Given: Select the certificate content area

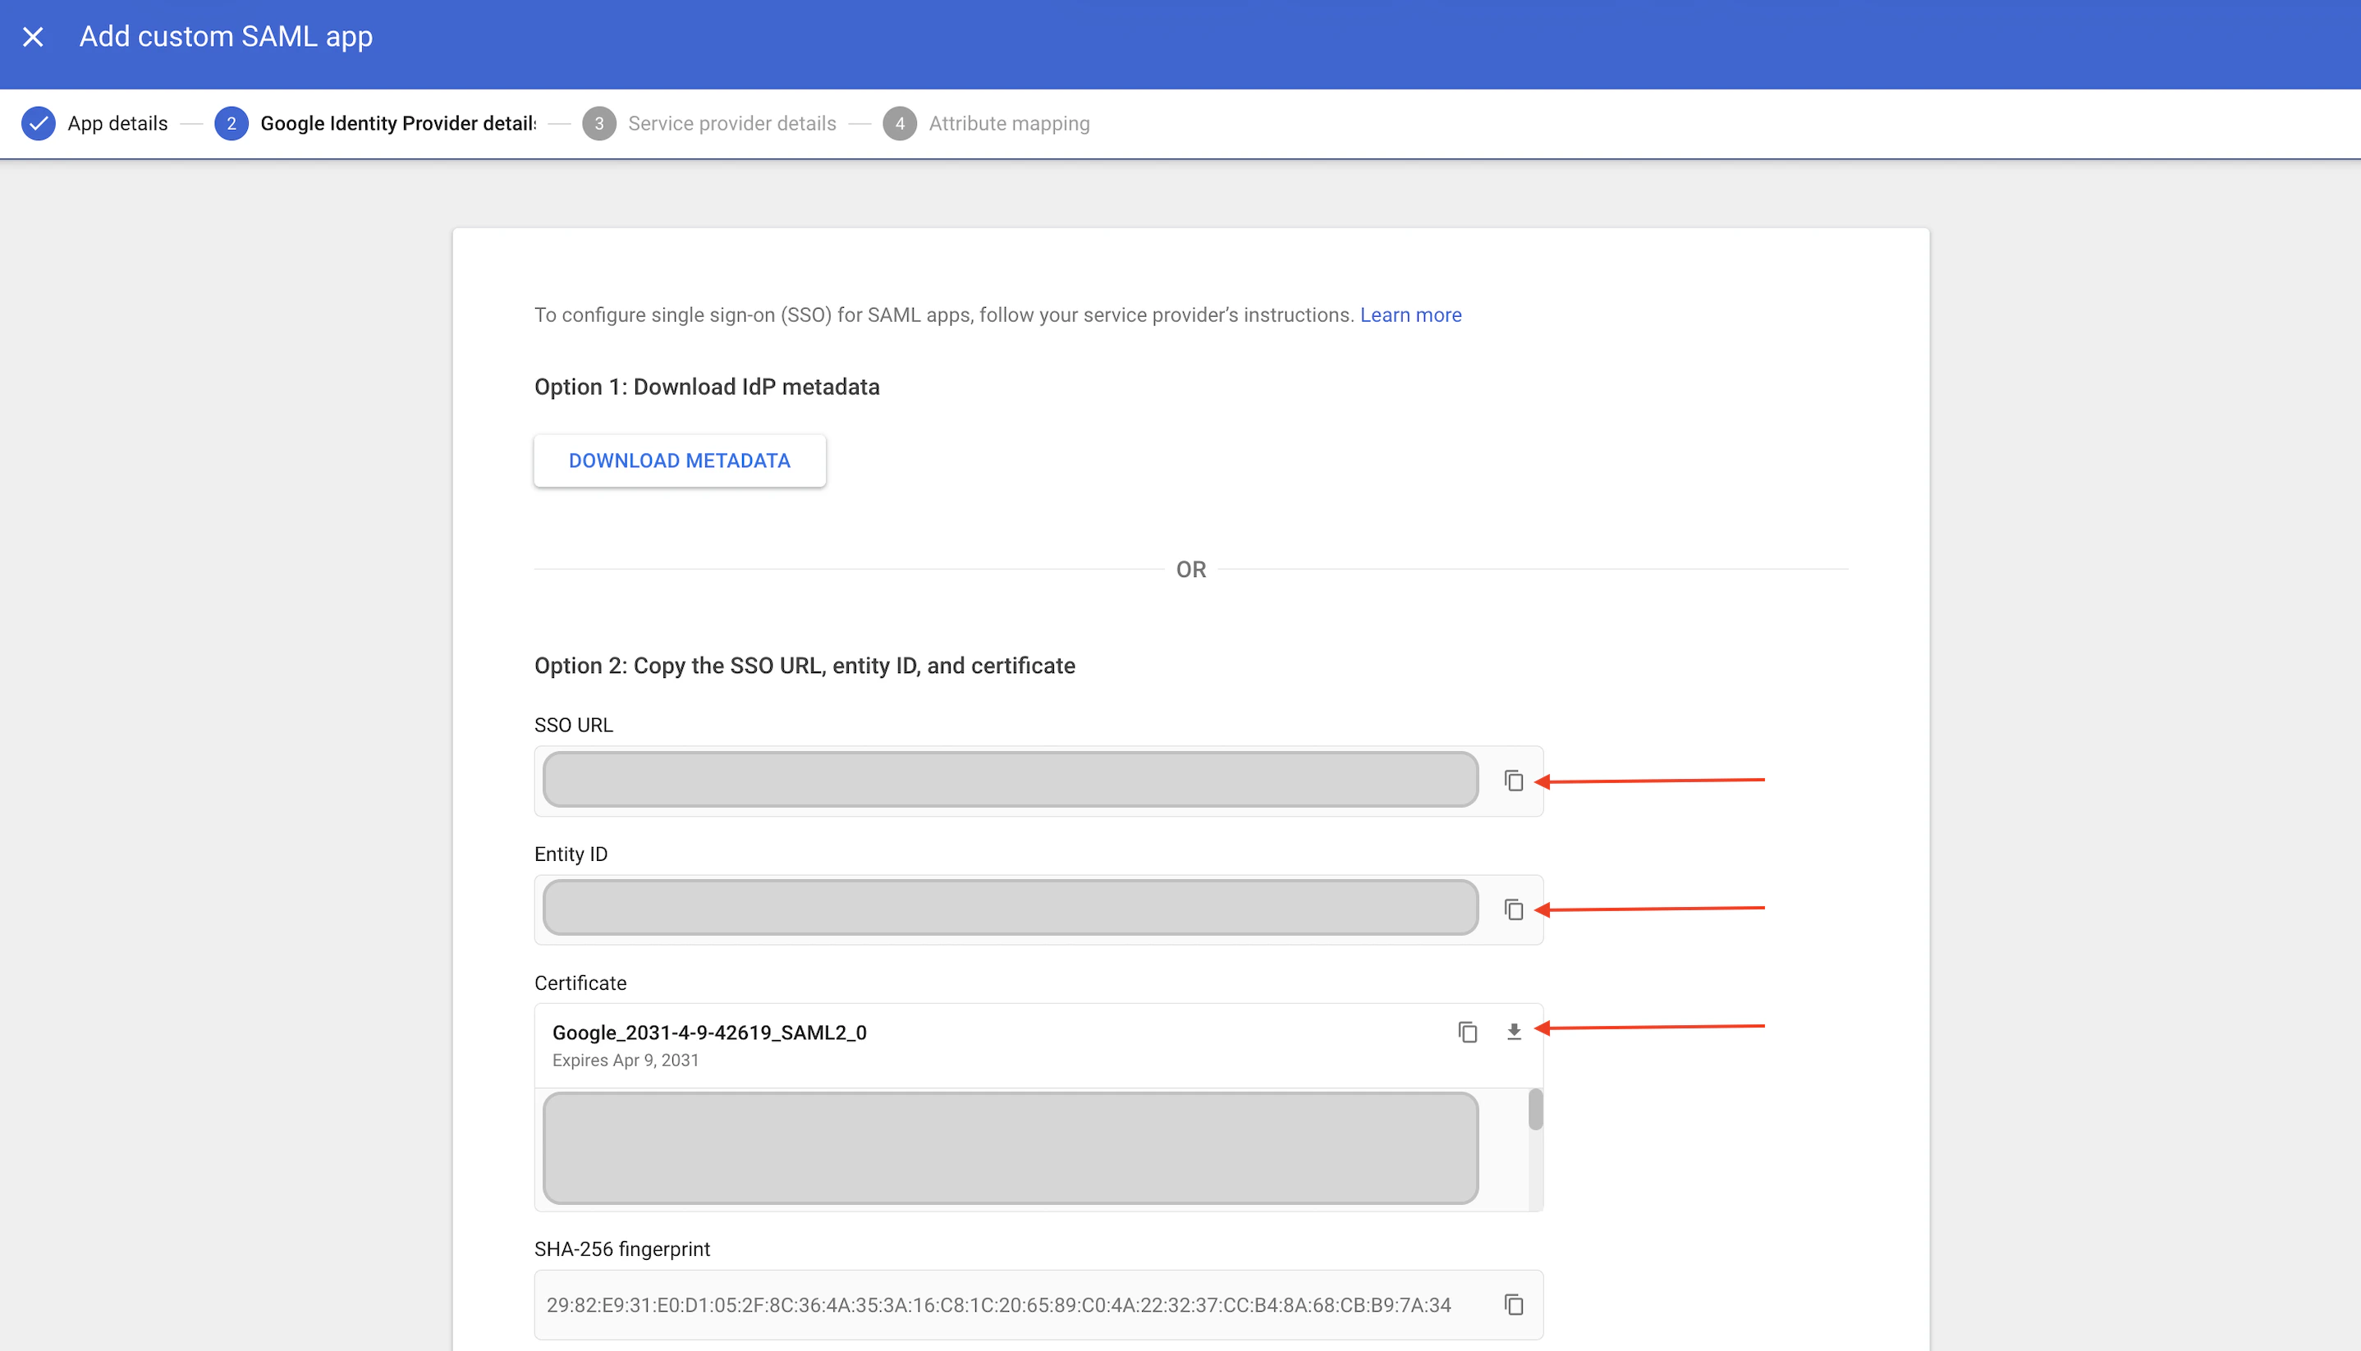Looking at the screenshot, I should click(x=1009, y=1147).
